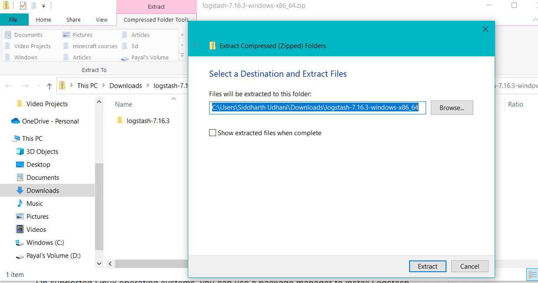This screenshot has height=283, width=538.
Task: Switch to the Share ribbon tab
Action: point(73,20)
